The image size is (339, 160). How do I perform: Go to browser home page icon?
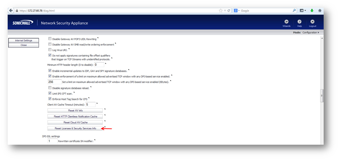tap(320, 11)
